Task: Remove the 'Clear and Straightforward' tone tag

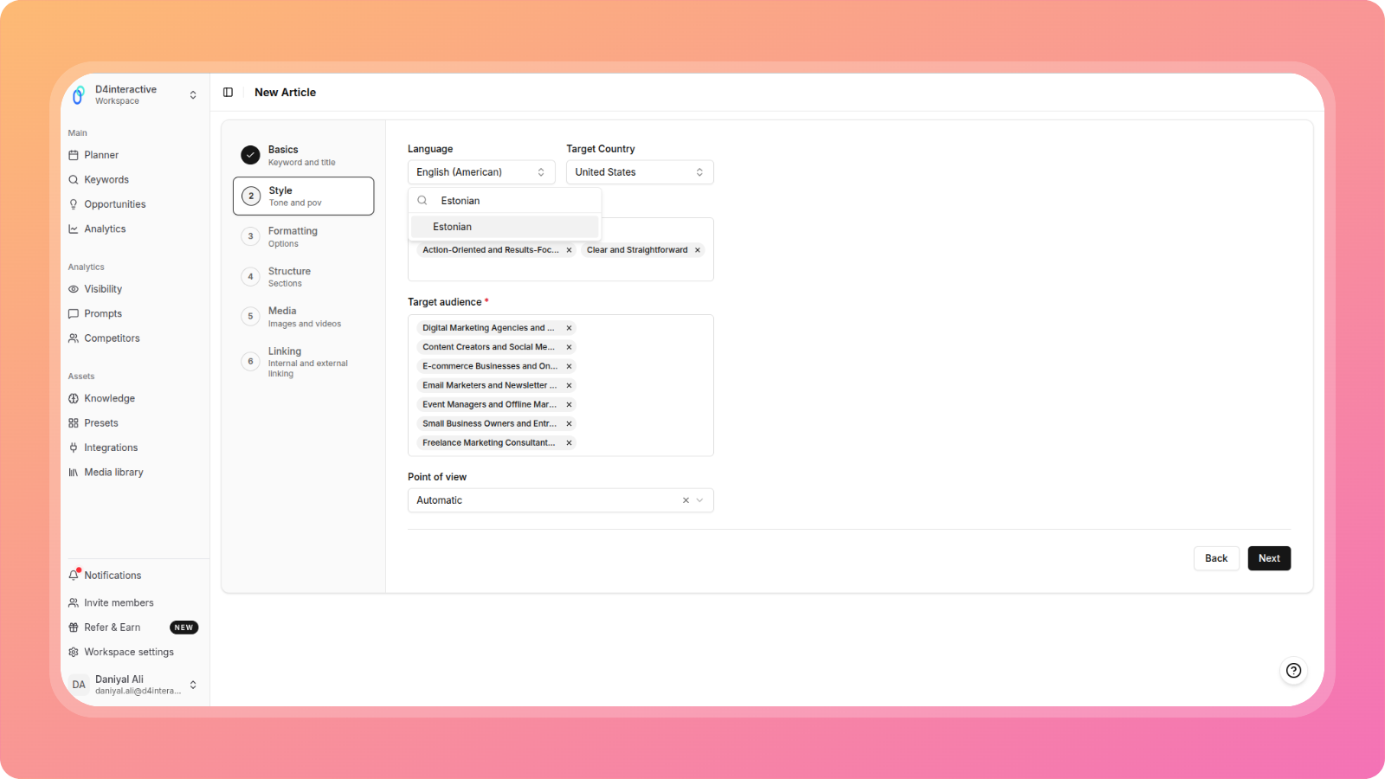Action: click(x=698, y=250)
